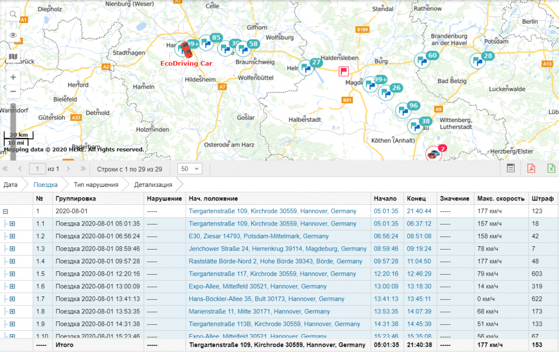Toggle map visibility eye icon
559x352 pixels.
[x=13, y=35]
